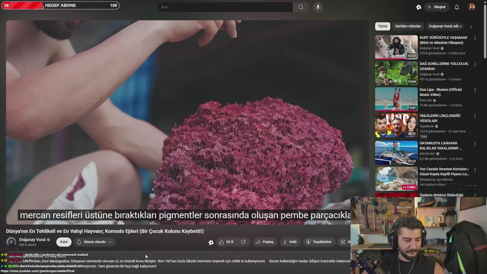The width and height of the screenshot is (487, 274).
Task: Select the Seriden videolar chip
Action: (408, 26)
